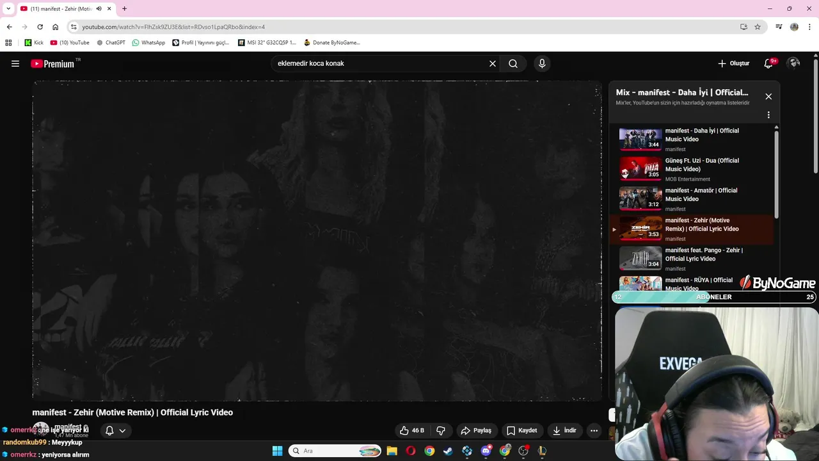Click the browser address bar URL
Image resolution: width=819 pixels, height=461 pixels.
click(x=173, y=27)
